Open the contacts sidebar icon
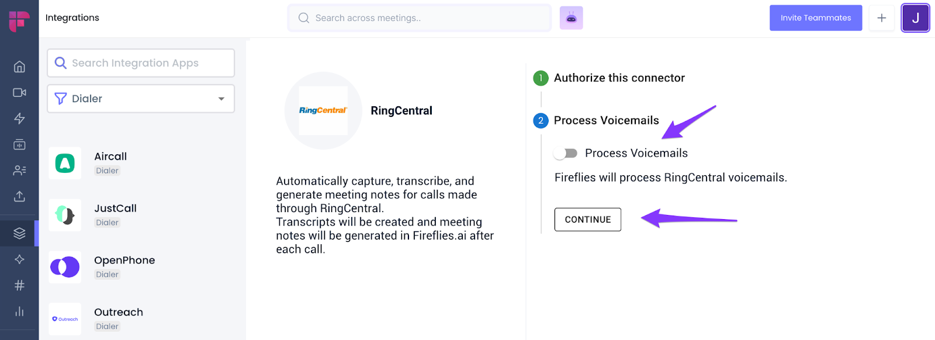 tap(19, 170)
